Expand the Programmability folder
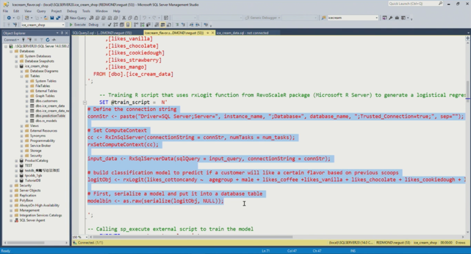 point(22,141)
